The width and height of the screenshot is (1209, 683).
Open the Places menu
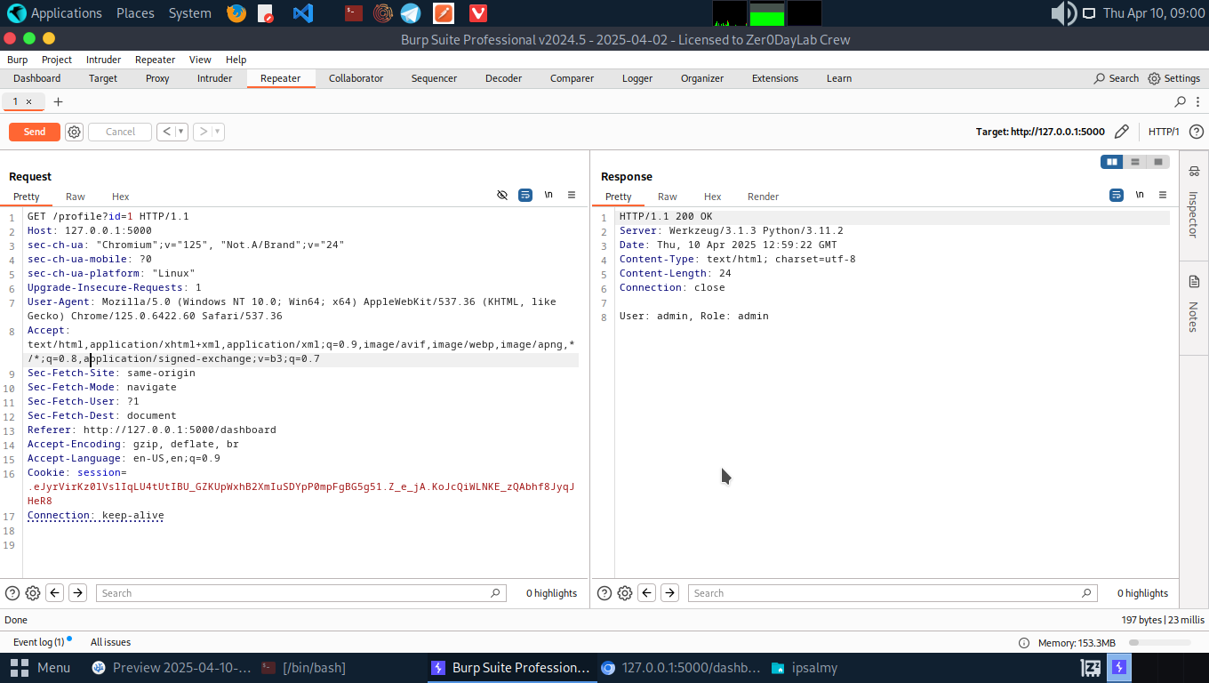(x=135, y=13)
